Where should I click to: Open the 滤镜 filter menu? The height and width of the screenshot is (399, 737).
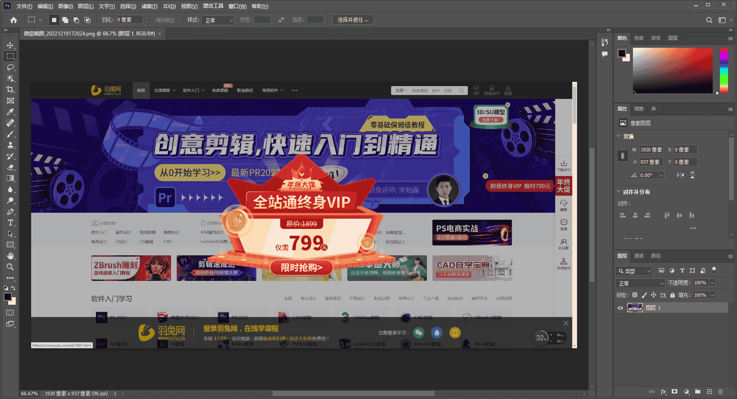tap(149, 6)
